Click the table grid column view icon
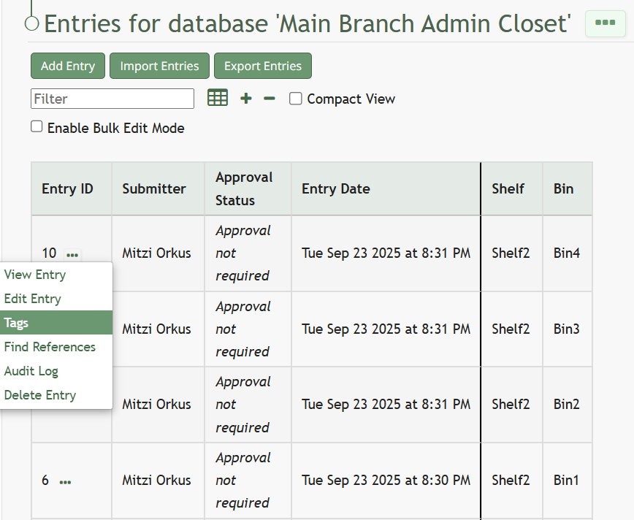This screenshot has height=520, width=634. pyautogui.click(x=218, y=99)
